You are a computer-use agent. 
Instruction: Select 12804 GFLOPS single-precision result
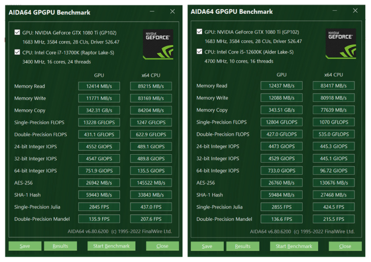[282, 122]
